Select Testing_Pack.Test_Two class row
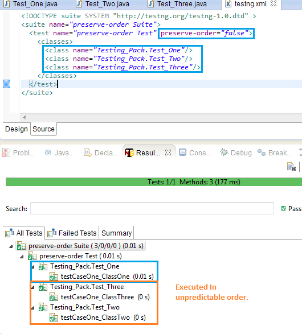 tap(79, 307)
